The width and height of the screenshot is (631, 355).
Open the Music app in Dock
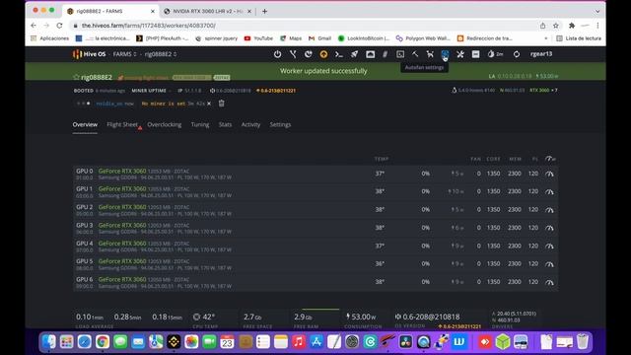298,342
